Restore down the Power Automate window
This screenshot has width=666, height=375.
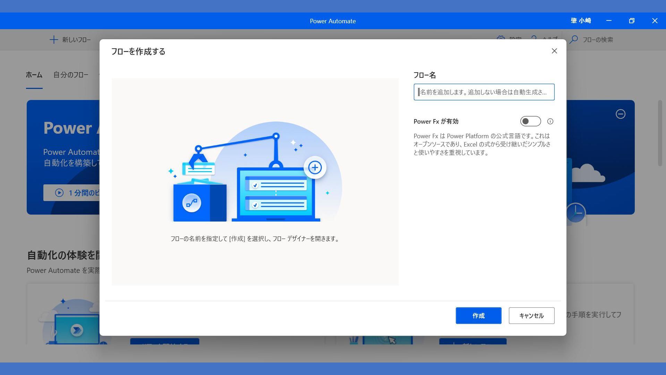(632, 21)
